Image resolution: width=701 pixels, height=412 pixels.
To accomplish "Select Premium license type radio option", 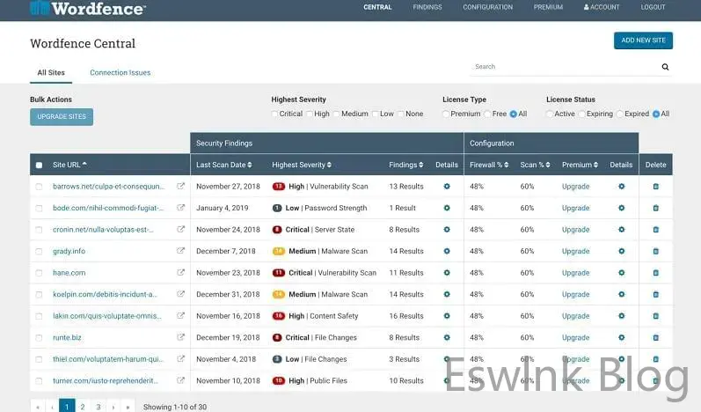I will [x=446, y=114].
